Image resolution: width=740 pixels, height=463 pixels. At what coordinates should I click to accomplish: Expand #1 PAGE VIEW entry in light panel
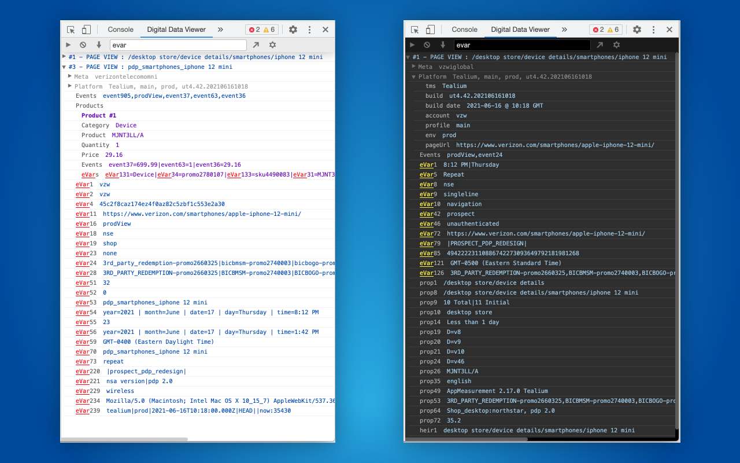64,57
